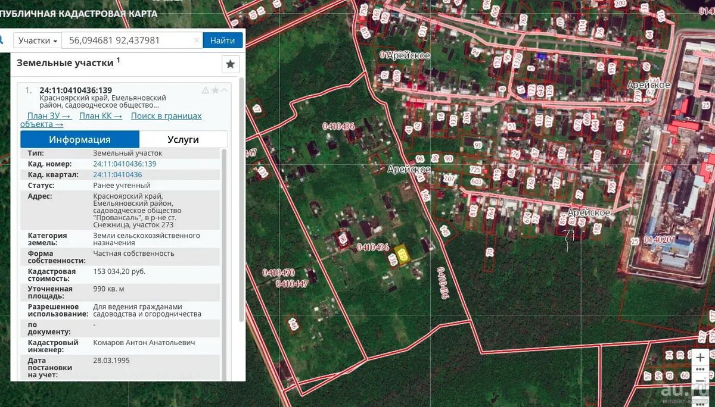The height and width of the screenshot is (407, 715).
Task: Click the Земельные участки heading
Action: click(x=65, y=62)
